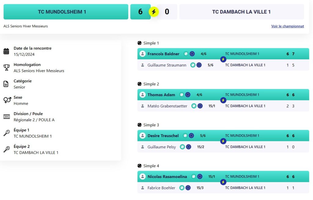313x200 pixels.
Task: Open Guillaume Pelsy's player name
Action: pos(162,147)
